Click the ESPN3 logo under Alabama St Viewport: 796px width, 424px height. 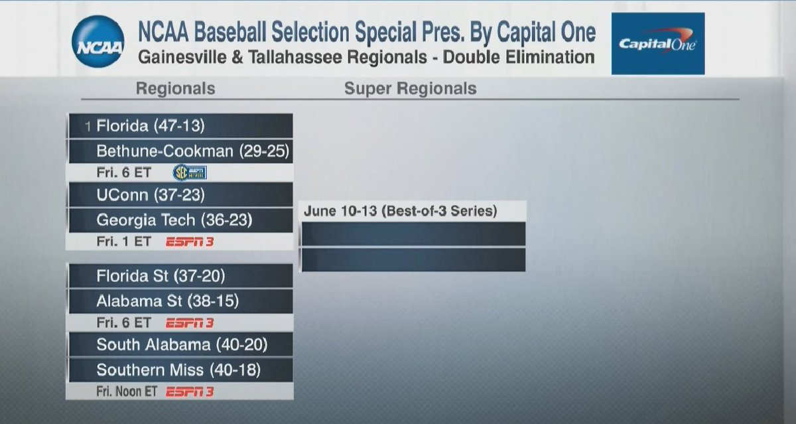[190, 323]
